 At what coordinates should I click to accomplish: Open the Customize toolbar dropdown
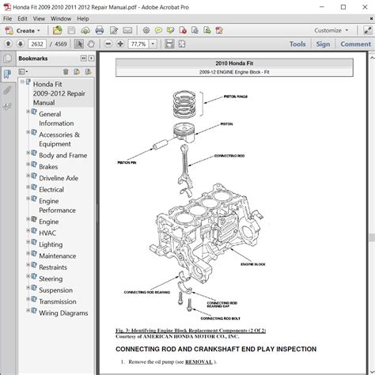pyautogui.click(x=331, y=31)
